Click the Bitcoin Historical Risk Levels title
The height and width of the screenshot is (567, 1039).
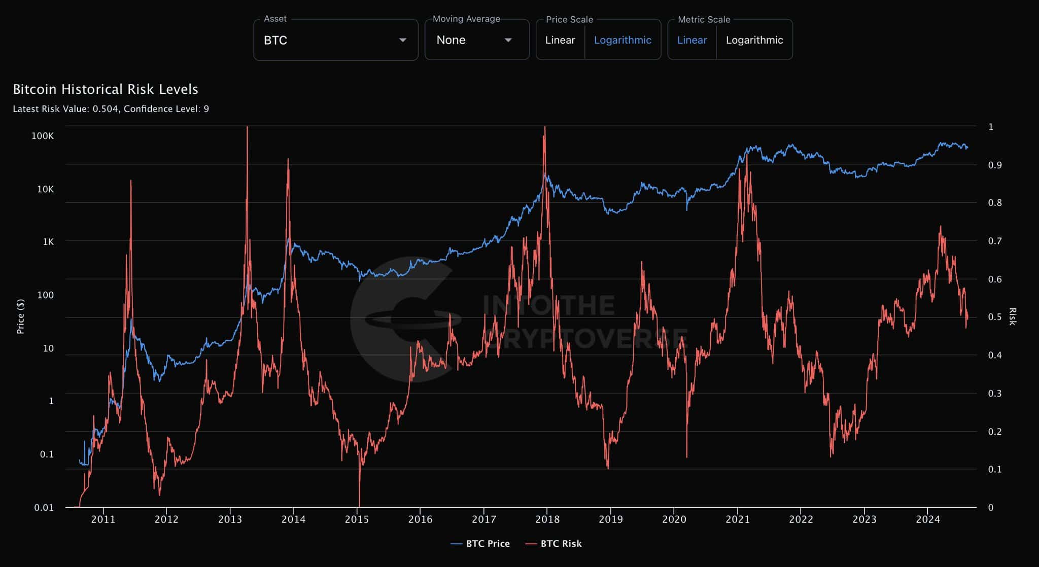(106, 89)
